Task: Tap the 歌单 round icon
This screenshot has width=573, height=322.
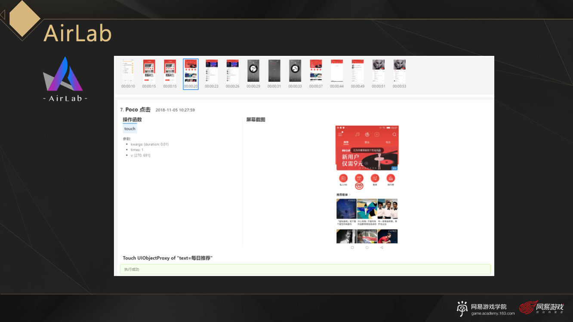Action: point(375,178)
